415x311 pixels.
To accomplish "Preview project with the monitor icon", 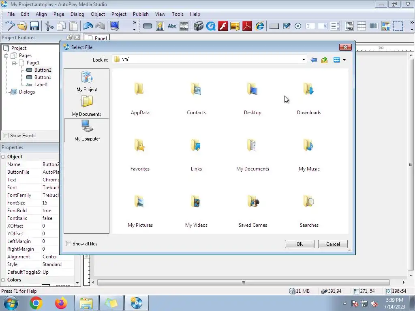I will click(115, 26).
